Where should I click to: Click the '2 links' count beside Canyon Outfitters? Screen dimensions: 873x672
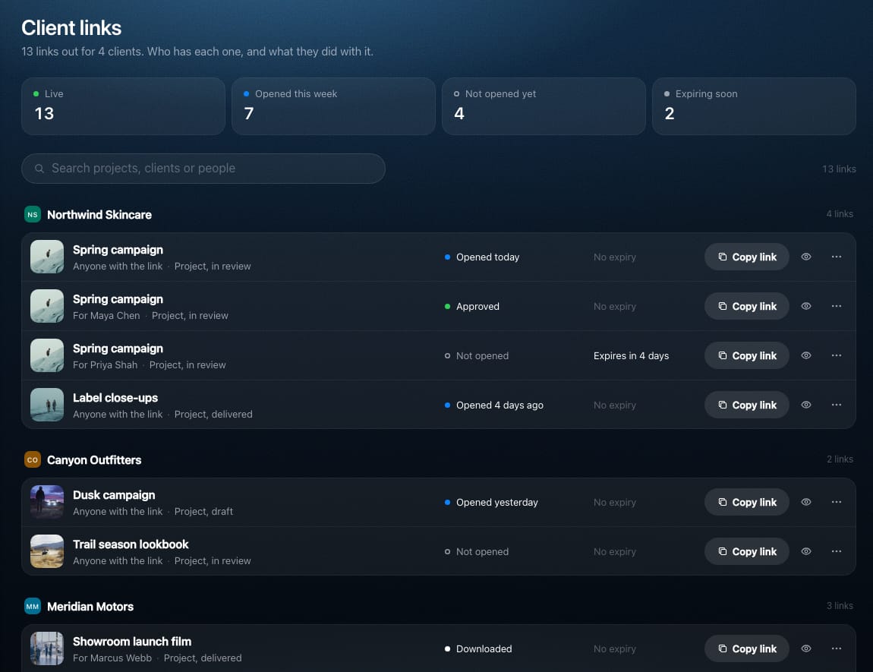coord(840,459)
